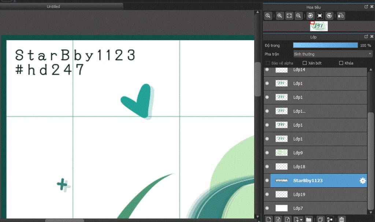
Task: Click the navigator preview thumbnail
Action: 319,26
